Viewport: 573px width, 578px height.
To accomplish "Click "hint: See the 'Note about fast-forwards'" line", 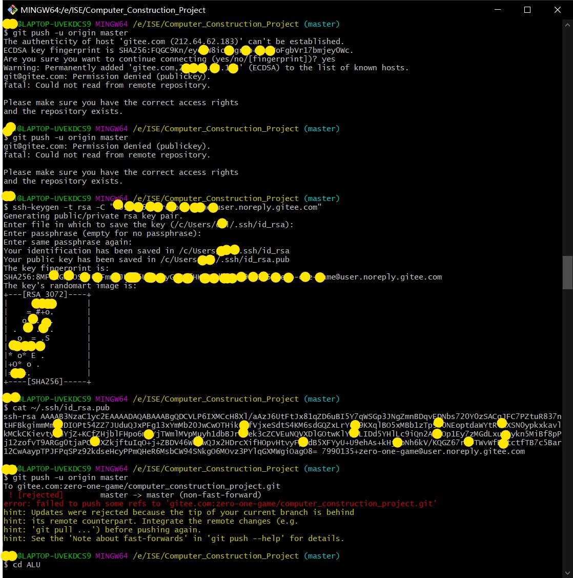I will coord(174,539).
